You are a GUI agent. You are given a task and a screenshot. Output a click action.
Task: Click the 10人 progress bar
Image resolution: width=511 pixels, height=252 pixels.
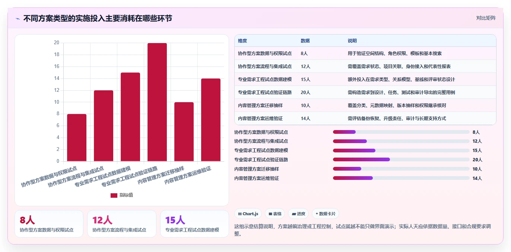pyautogui.click(x=401, y=169)
